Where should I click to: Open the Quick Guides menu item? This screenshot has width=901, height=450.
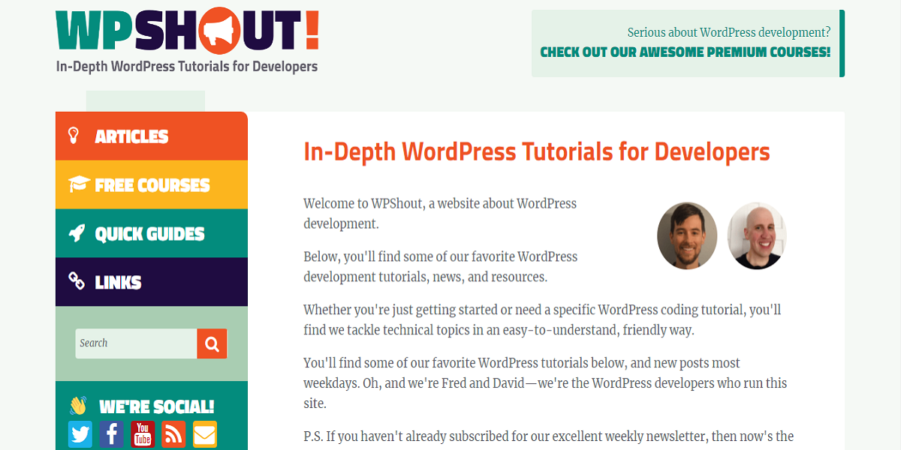151,233
